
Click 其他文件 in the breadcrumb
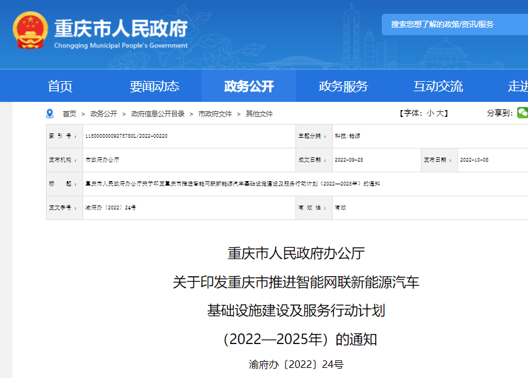259,114
